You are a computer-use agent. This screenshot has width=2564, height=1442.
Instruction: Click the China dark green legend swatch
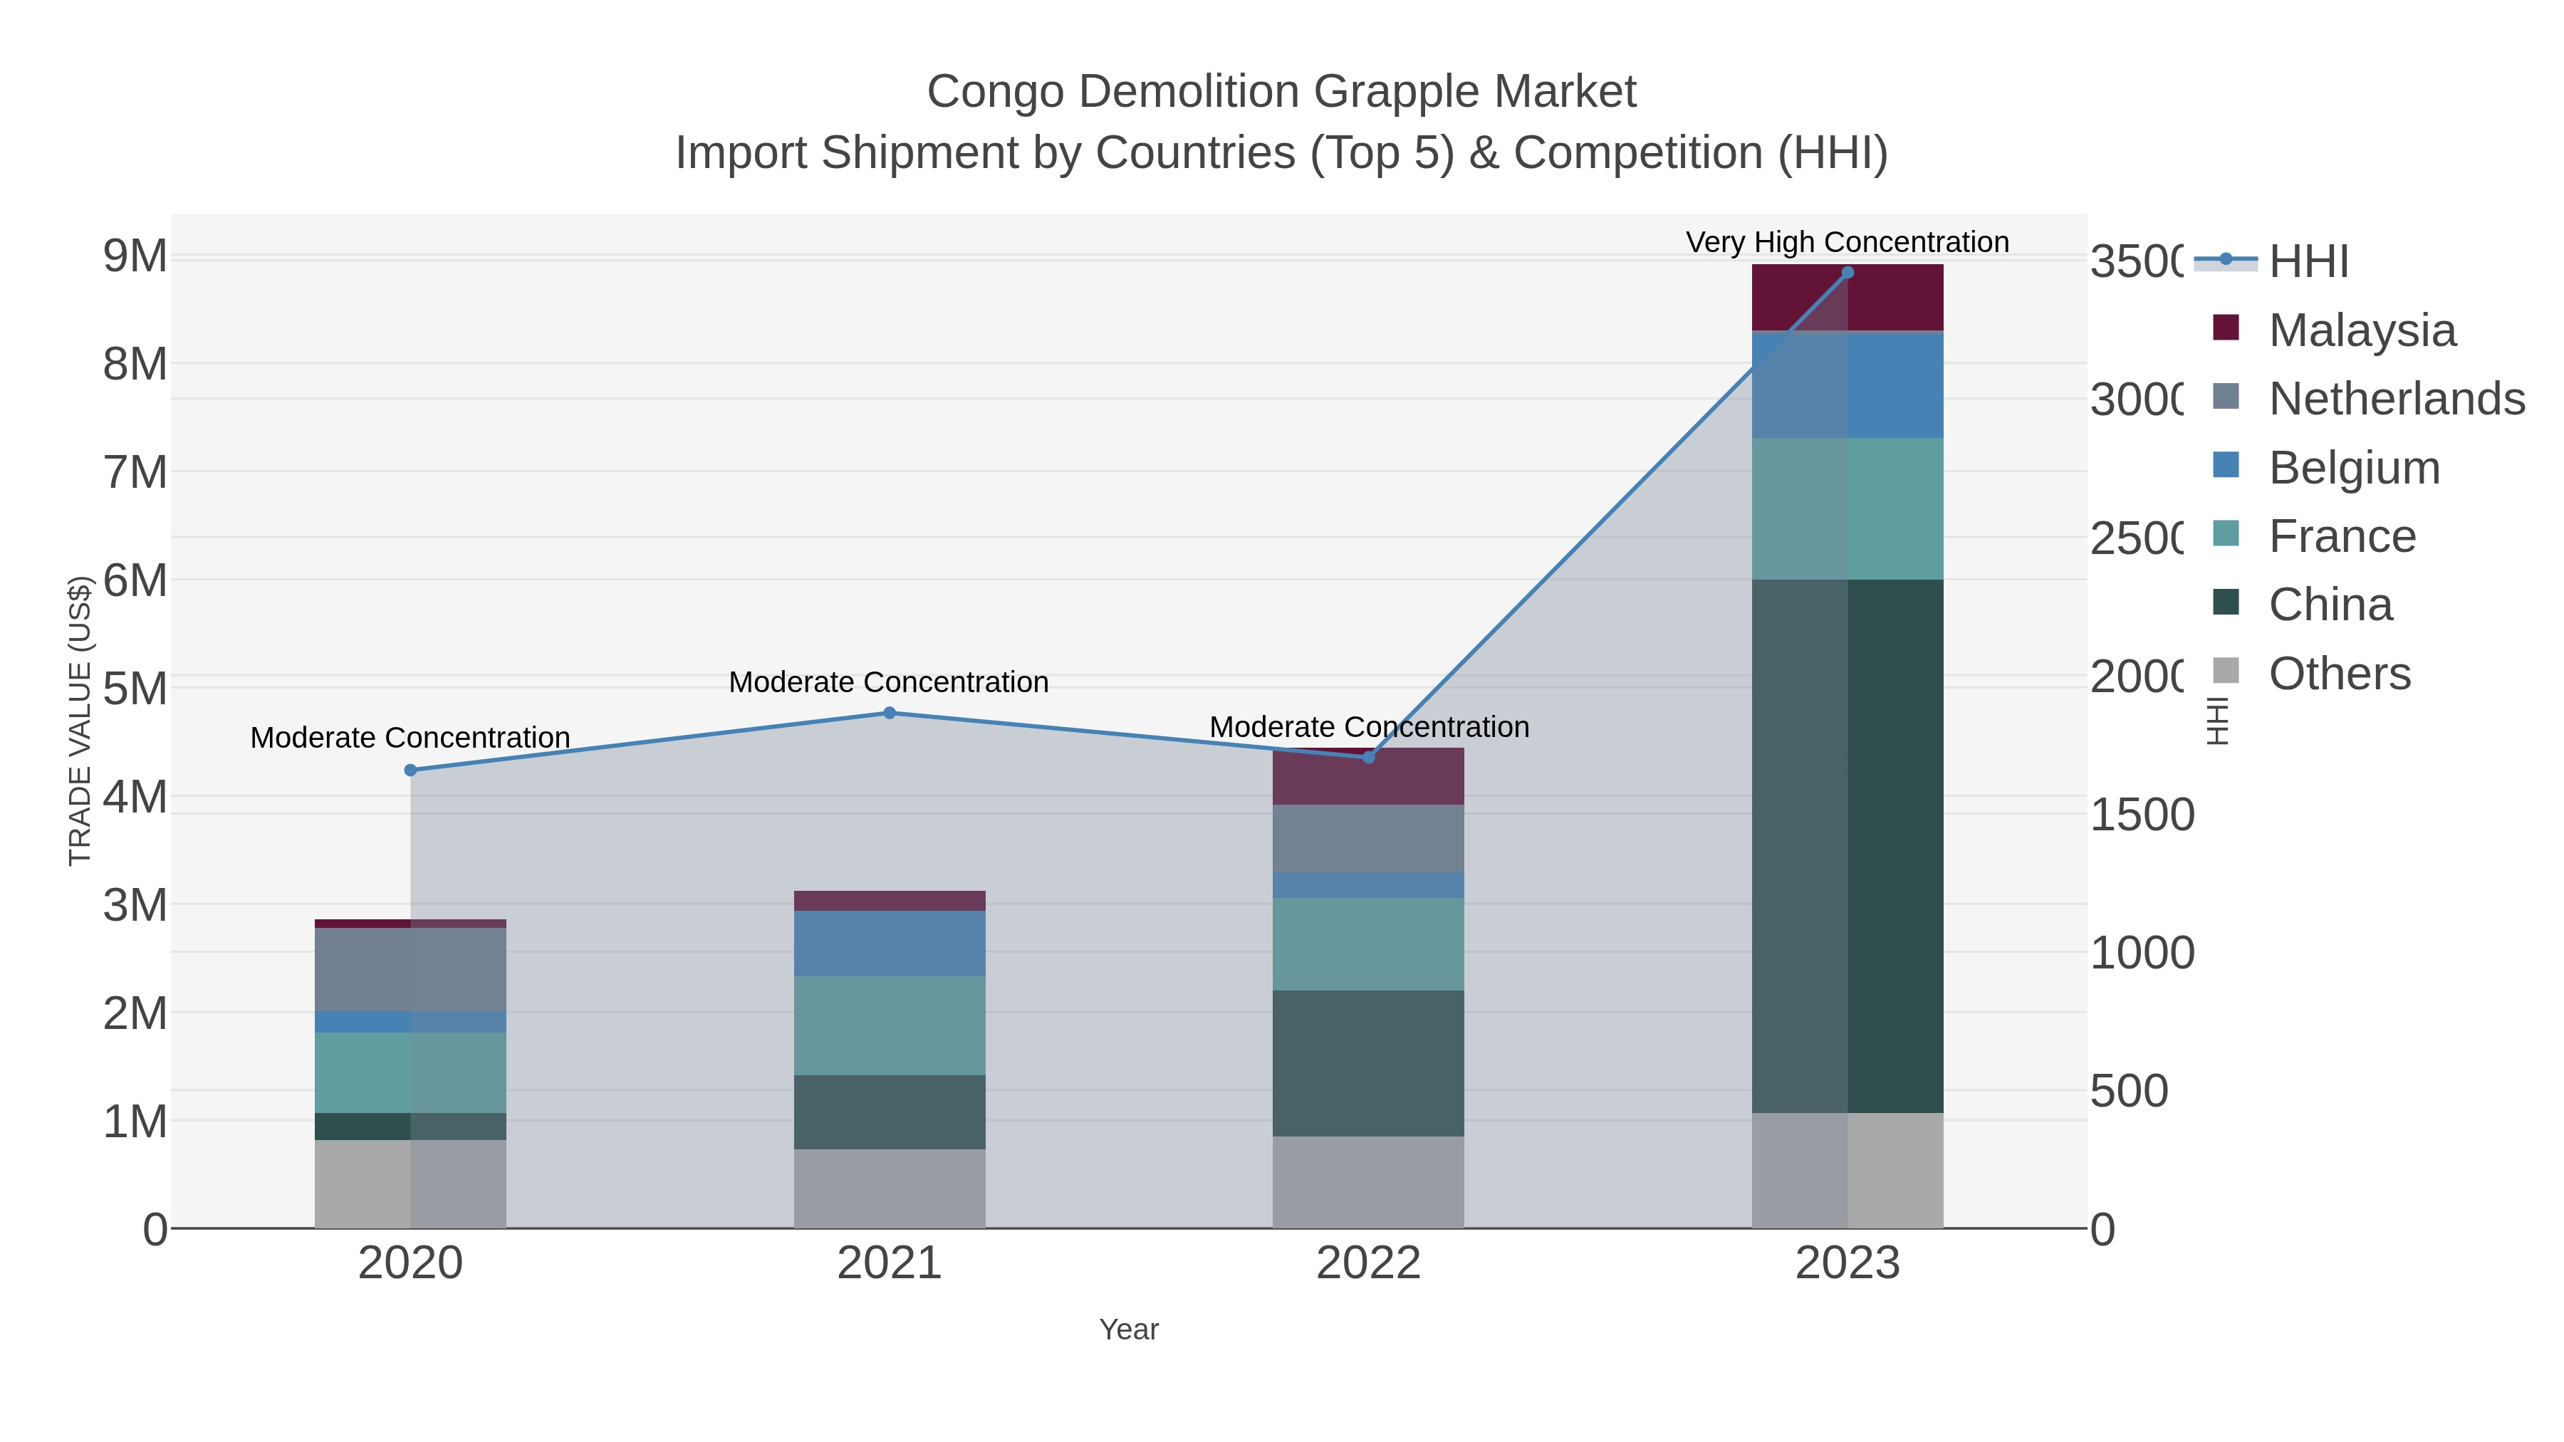point(2226,602)
